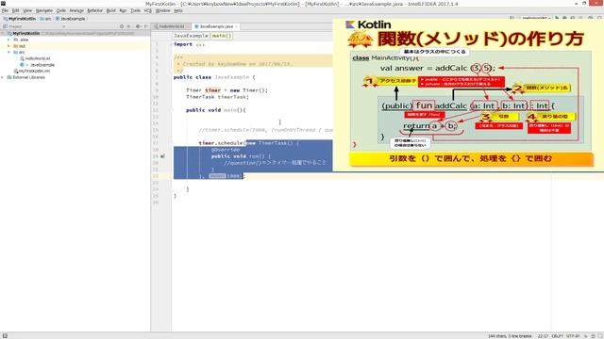
Task: Click collapse all icon in Project panel
Action: click(x=129, y=26)
